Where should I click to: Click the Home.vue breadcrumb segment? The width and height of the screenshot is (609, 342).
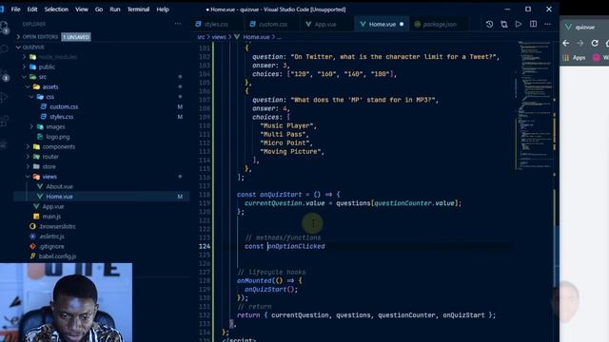(x=256, y=37)
